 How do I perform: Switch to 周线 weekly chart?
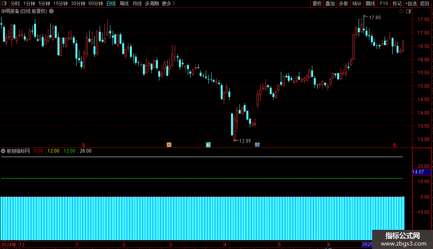[124, 3]
